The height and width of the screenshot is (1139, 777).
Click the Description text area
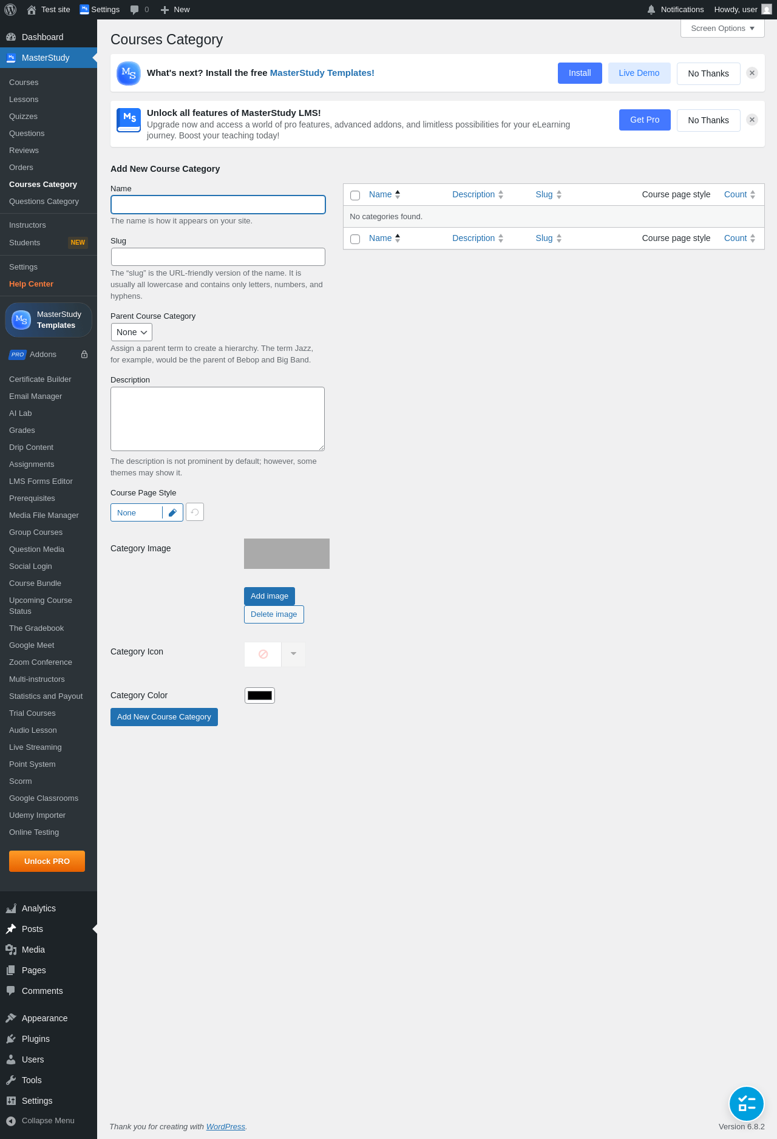pos(217,419)
